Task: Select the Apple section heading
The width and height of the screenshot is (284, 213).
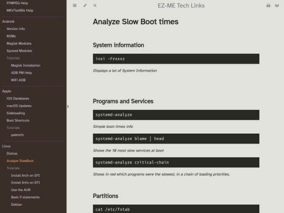Action: [7, 91]
